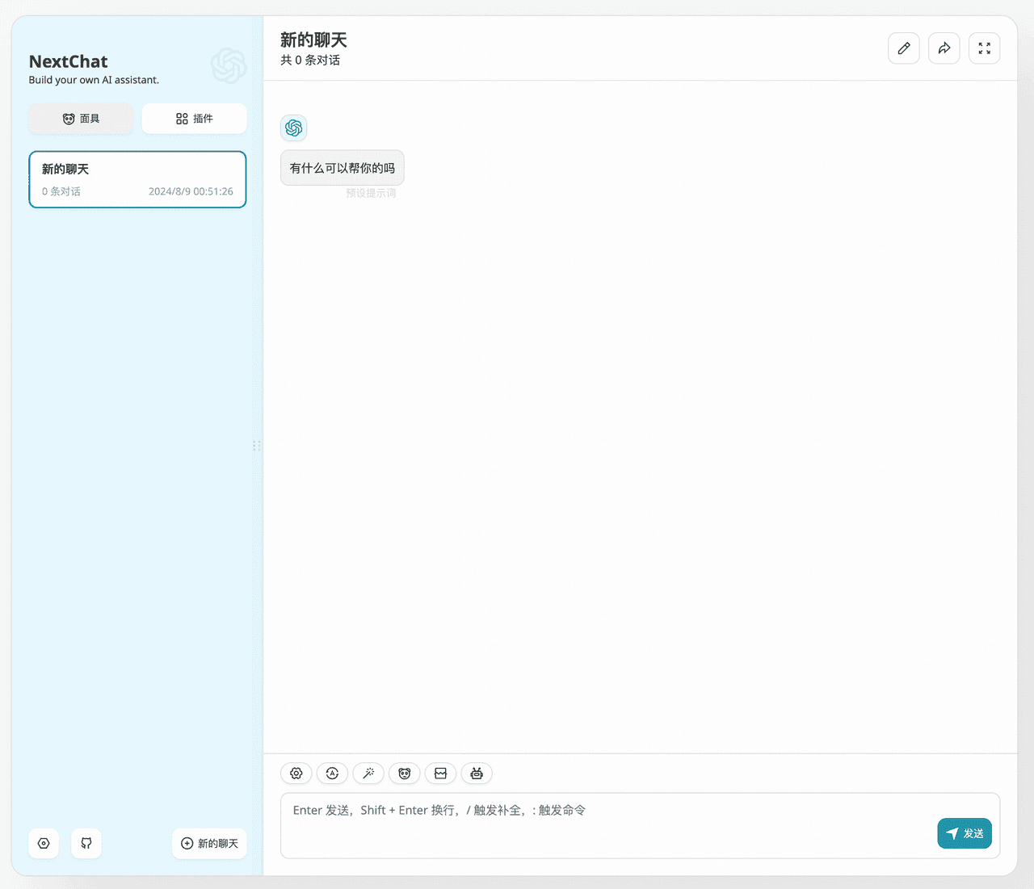Viewport: 1034px width, 889px height.
Task: Click the 有什么可以帮你的吗 message bubble
Action: (x=343, y=168)
